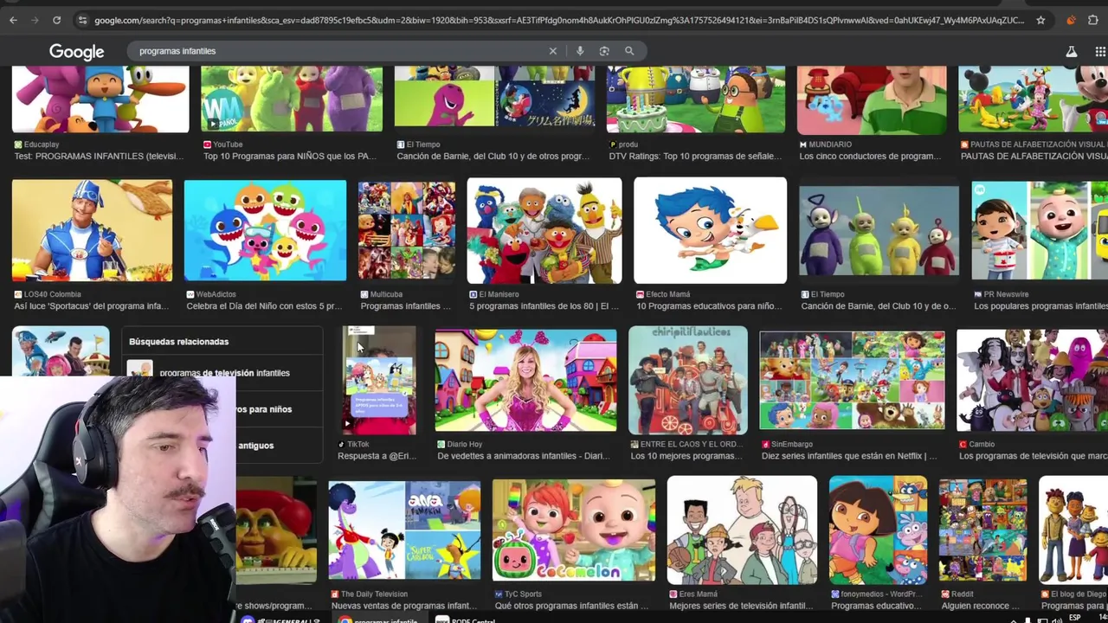Open the Barney image from El Tiempo
The image size is (1108, 623).
point(494,97)
